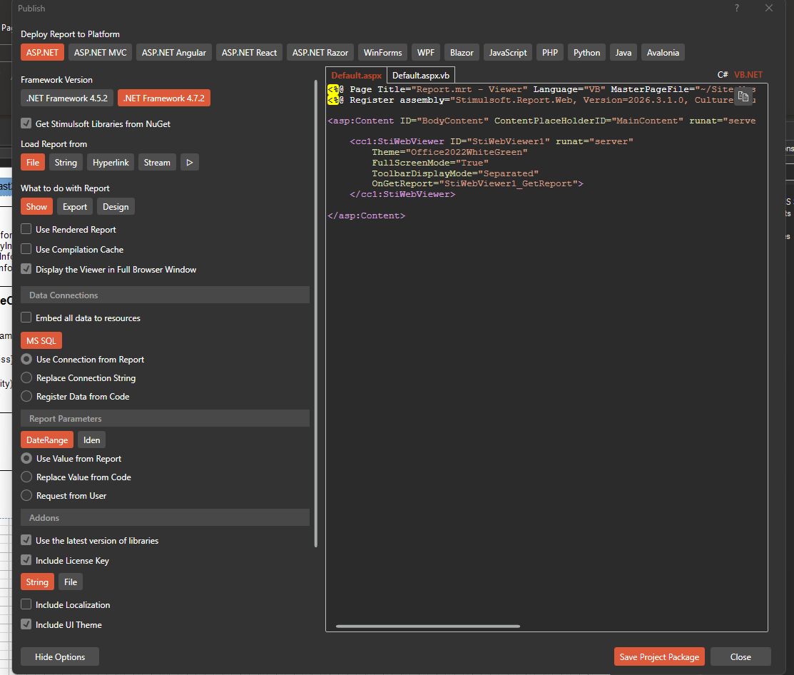The height and width of the screenshot is (675, 794).
Task: Select Request from User radio
Action: [x=26, y=495]
